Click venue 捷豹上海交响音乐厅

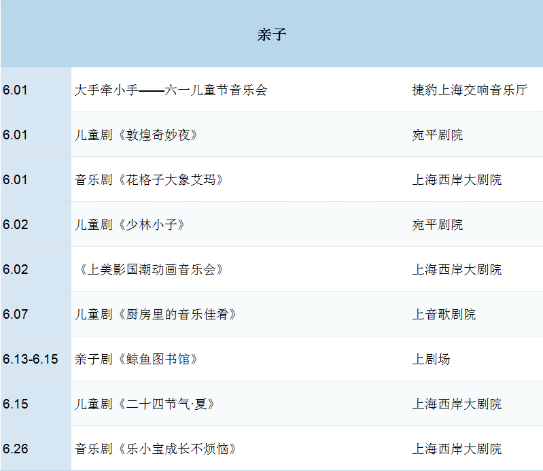(x=470, y=90)
